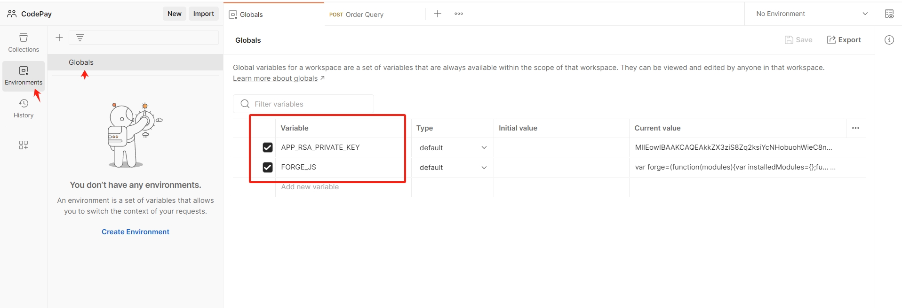Click initial value cell for APP_RSA_PRIVATE_KEY
Image resolution: width=902 pixels, height=308 pixels.
coord(561,147)
